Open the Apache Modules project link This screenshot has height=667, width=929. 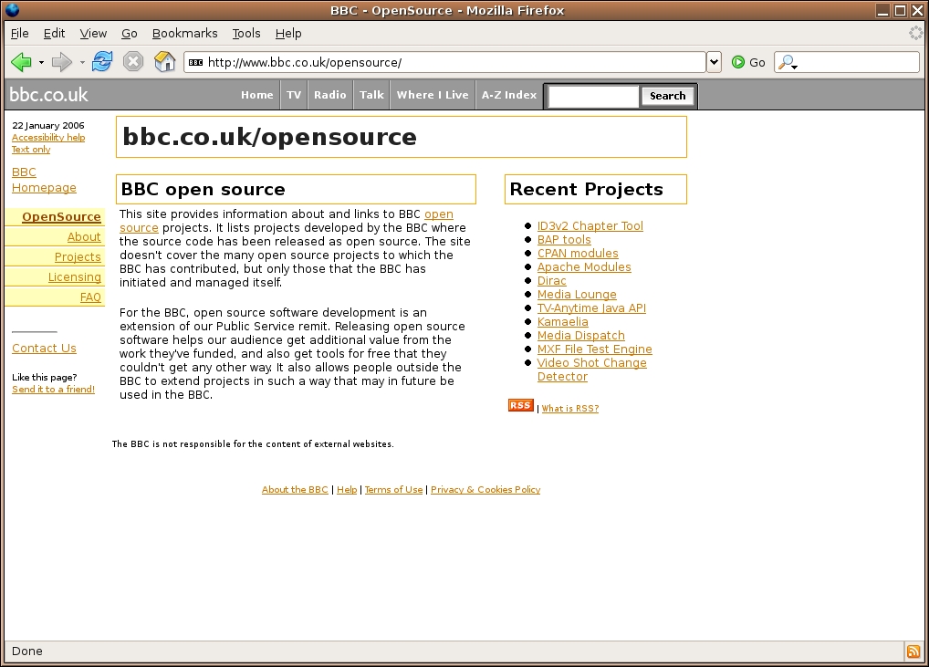(584, 266)
